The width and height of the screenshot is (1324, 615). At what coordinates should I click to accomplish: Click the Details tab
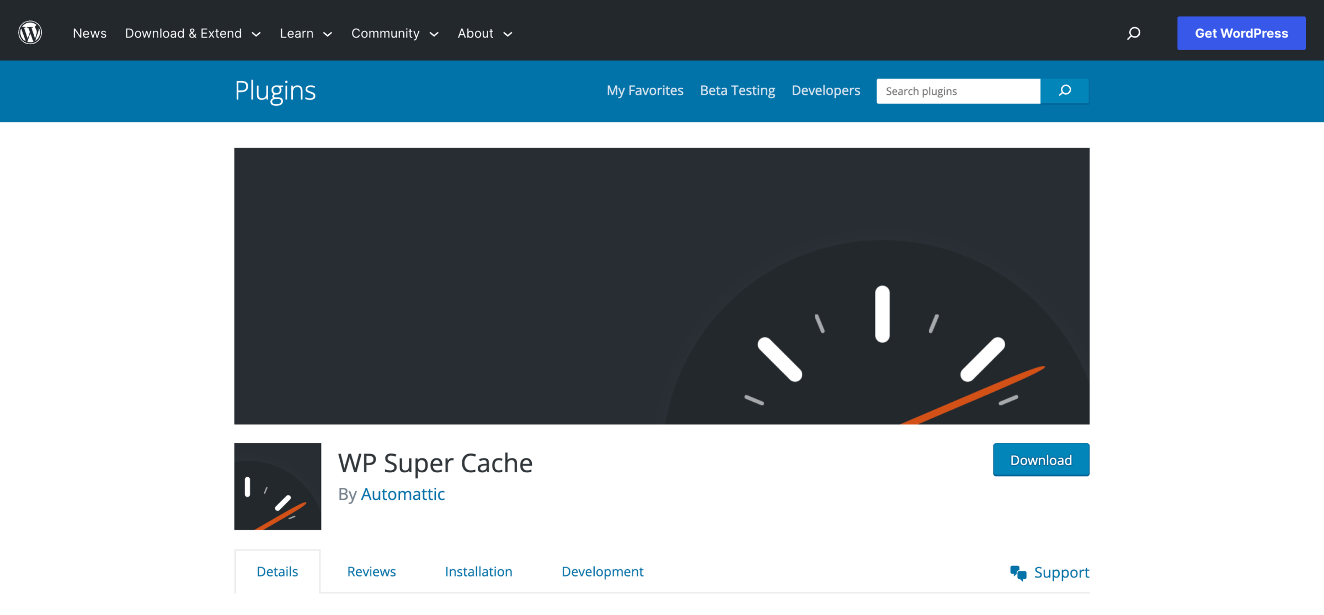coord(277,571)
